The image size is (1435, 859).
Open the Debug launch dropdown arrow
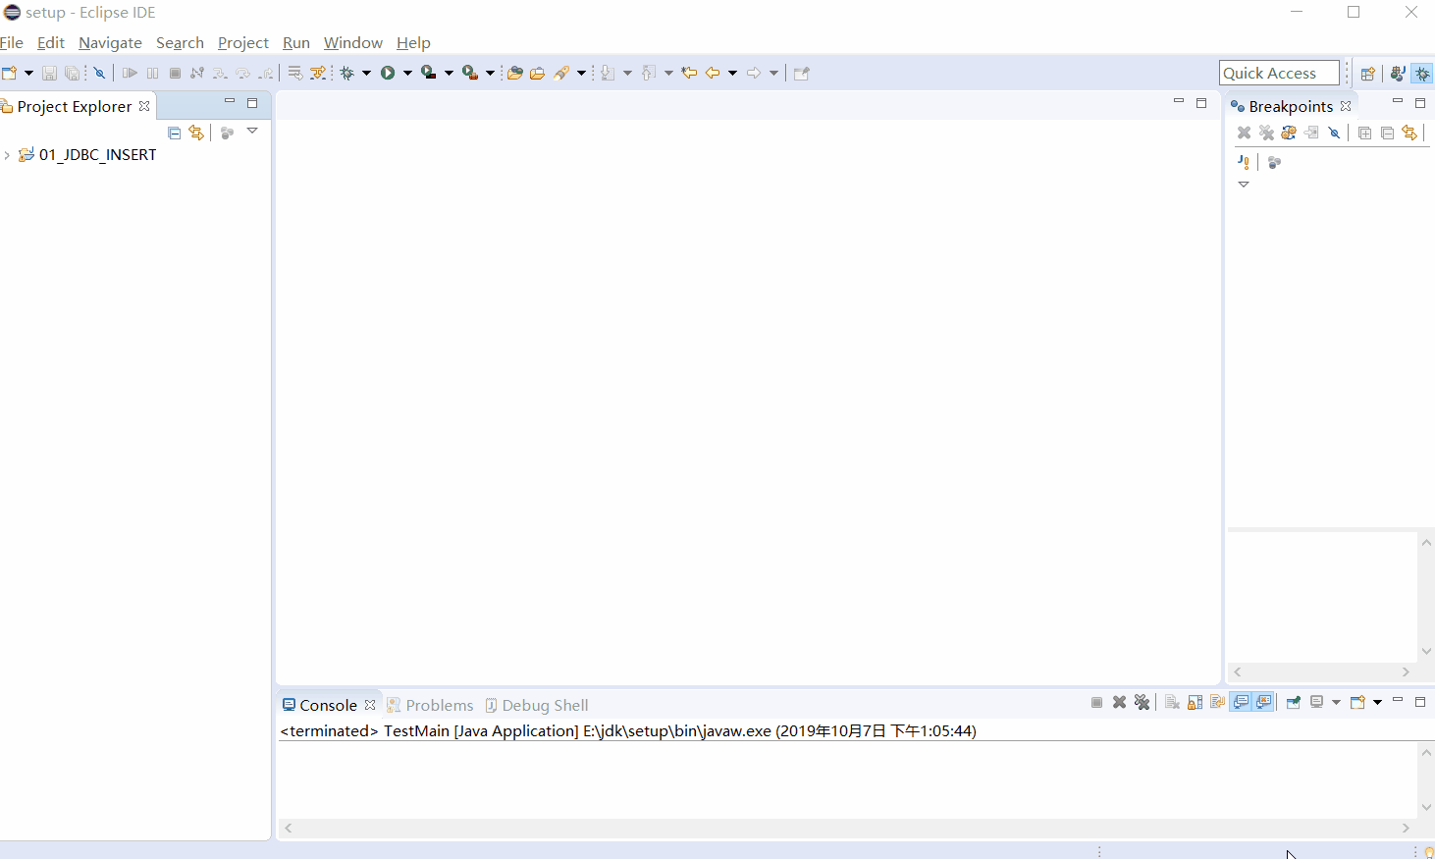click(366, 73)
